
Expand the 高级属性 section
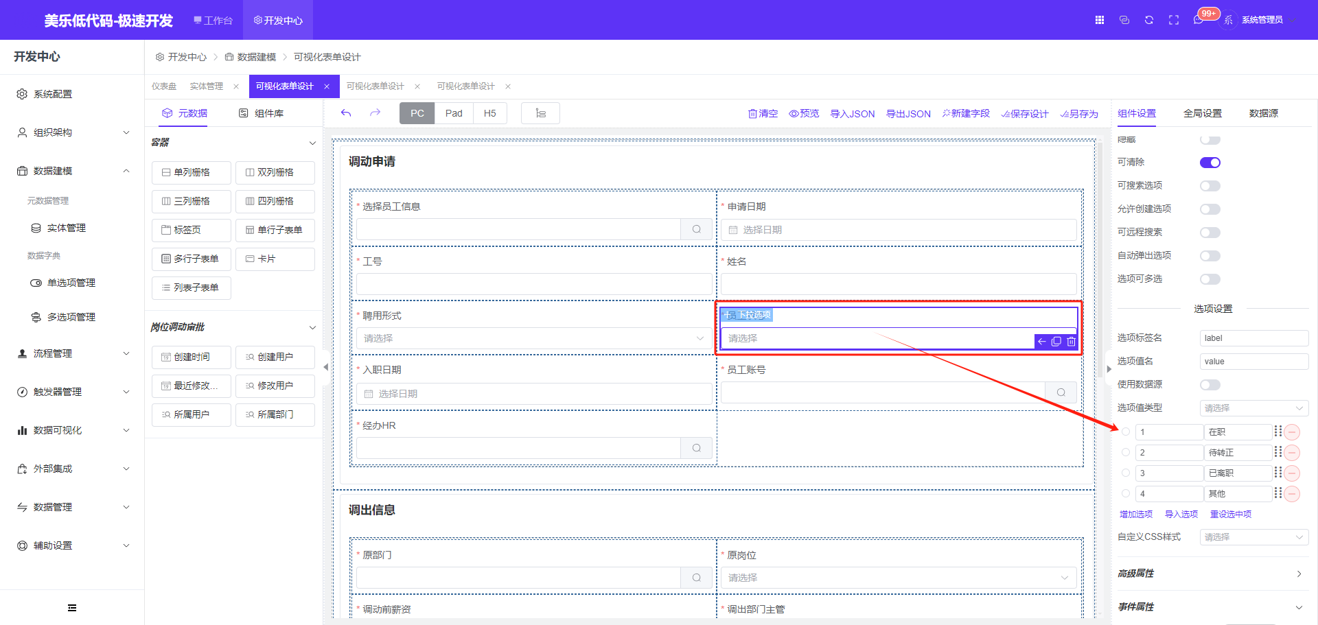(1212, 574)
